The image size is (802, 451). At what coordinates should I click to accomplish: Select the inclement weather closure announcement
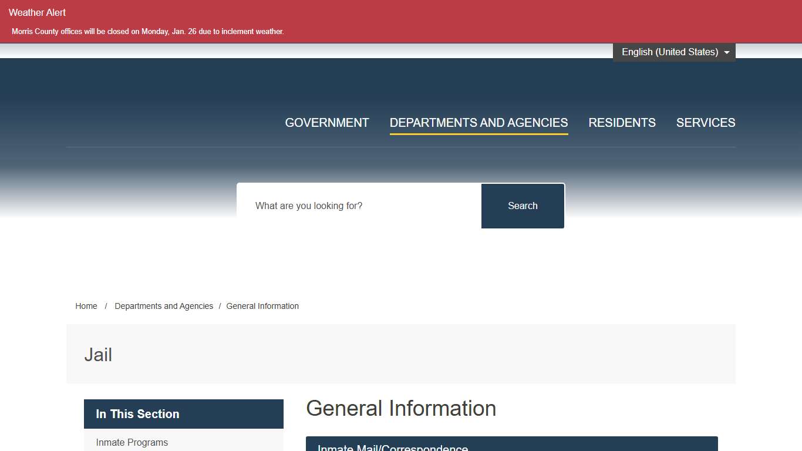click(147, 31)
